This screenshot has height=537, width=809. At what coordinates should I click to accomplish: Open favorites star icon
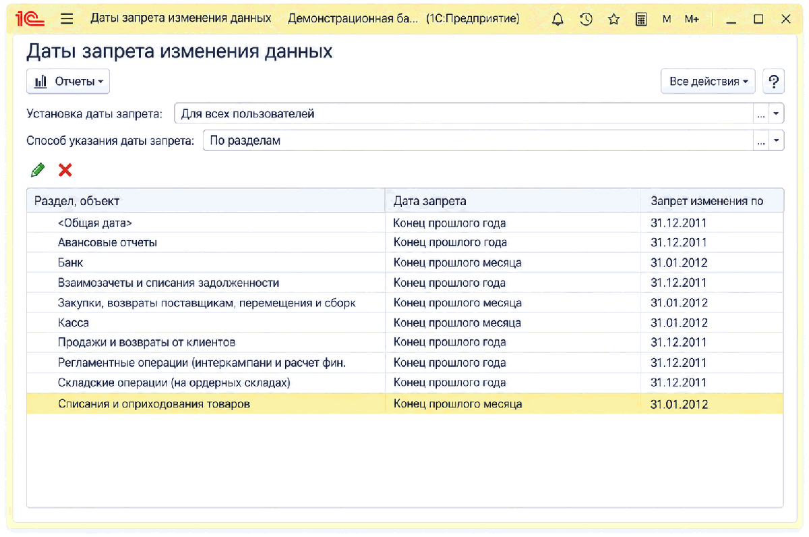(613, 19)
